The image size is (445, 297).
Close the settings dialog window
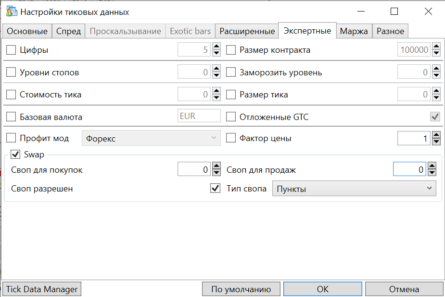click(x=428, y=12)
